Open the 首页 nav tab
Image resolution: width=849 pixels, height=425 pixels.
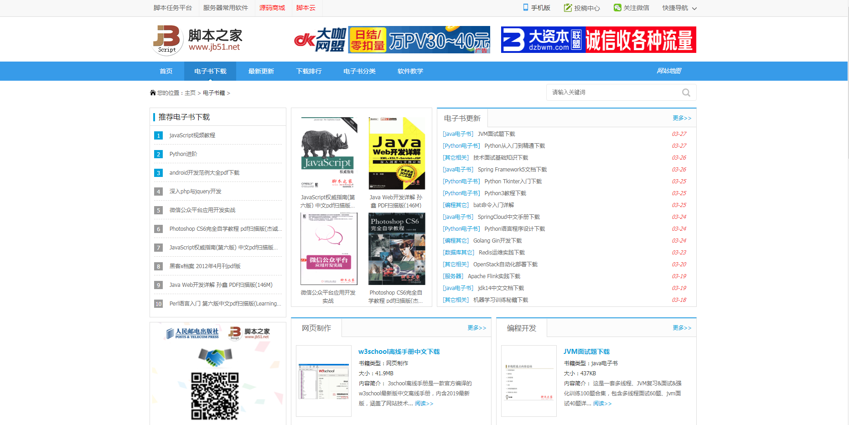click(x=166, y=71)
